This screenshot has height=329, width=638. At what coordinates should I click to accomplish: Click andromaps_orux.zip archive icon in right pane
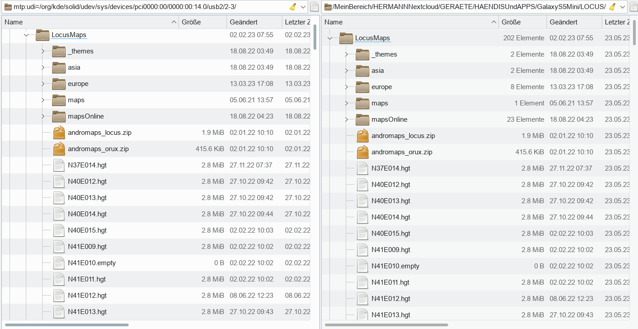coord(362,152)
